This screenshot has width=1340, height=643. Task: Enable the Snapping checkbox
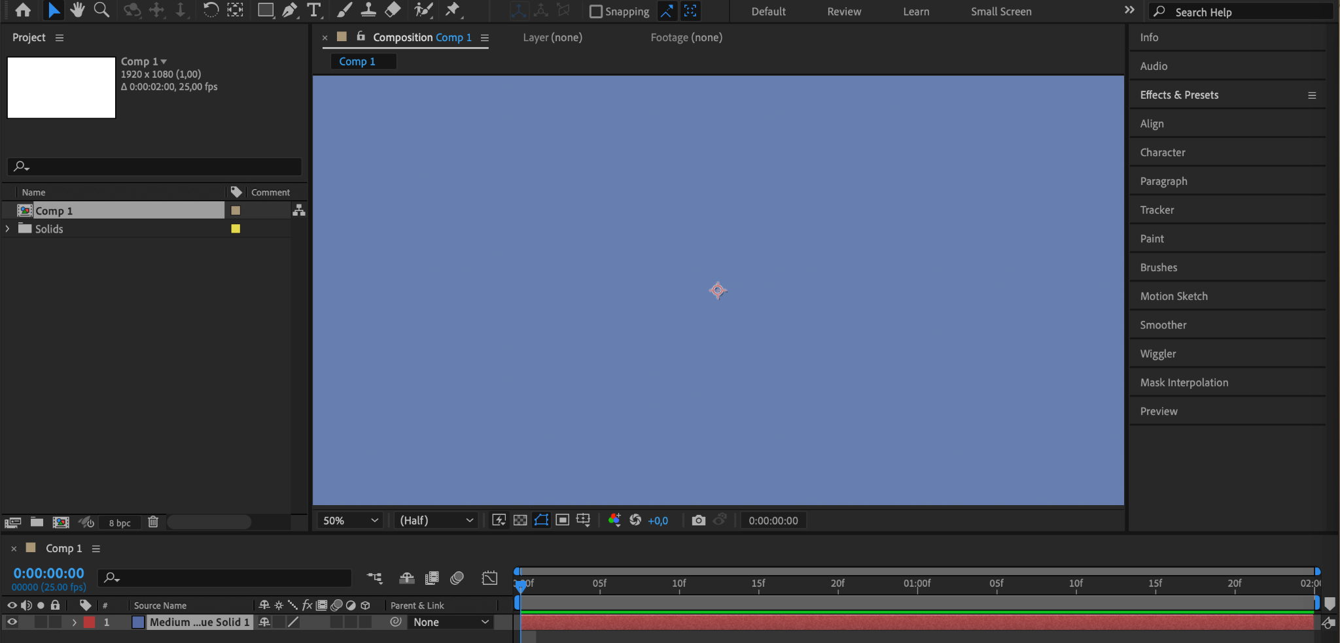[595, 11]
